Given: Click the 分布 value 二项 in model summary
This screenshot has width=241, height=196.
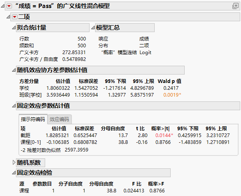Looking at the screenshot, I should (144, 46).
